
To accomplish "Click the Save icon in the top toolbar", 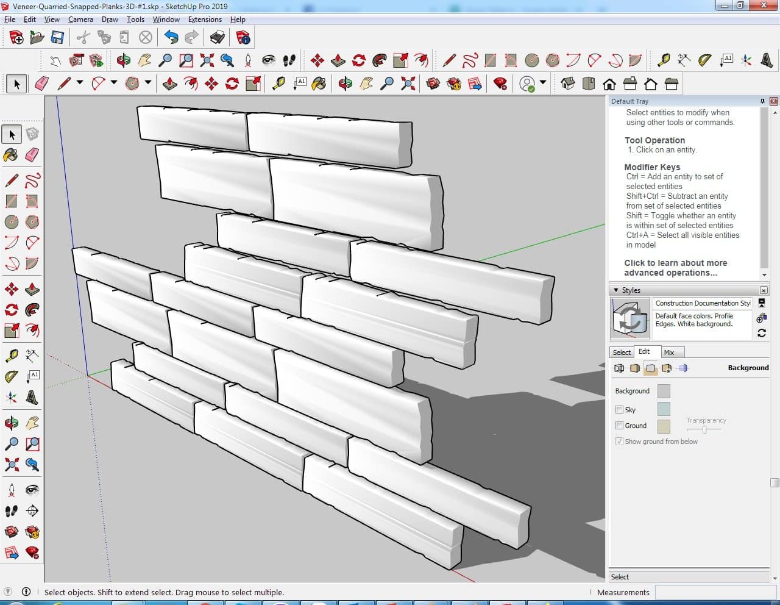I will pyautogui.click(x=57, y=38).
